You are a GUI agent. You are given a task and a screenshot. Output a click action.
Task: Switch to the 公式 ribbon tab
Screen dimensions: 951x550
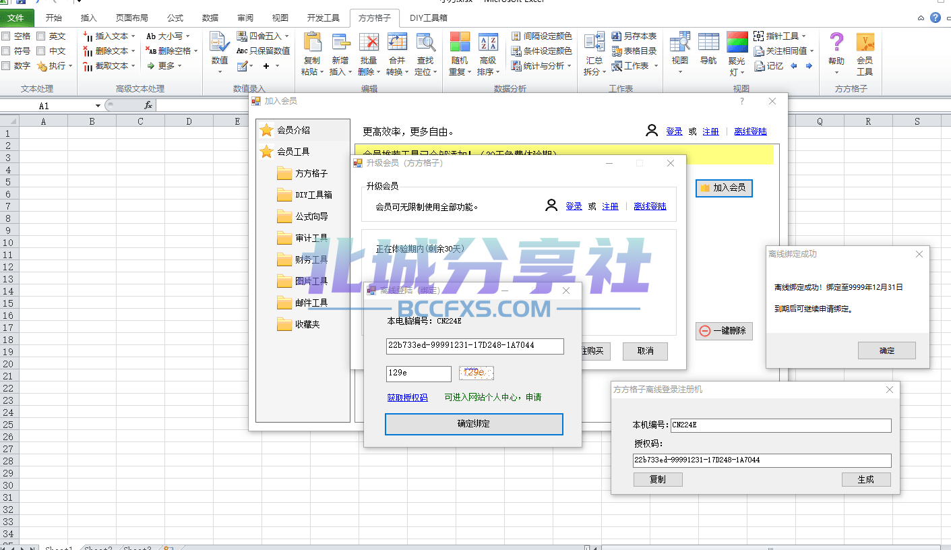click(175, 18)
